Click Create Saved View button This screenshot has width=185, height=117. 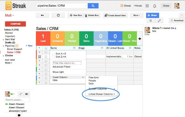click(x=115, y=15)
